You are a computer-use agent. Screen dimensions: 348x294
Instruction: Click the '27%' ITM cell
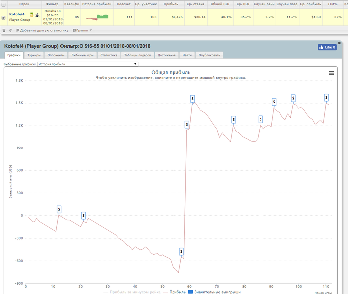pos(333,17)
